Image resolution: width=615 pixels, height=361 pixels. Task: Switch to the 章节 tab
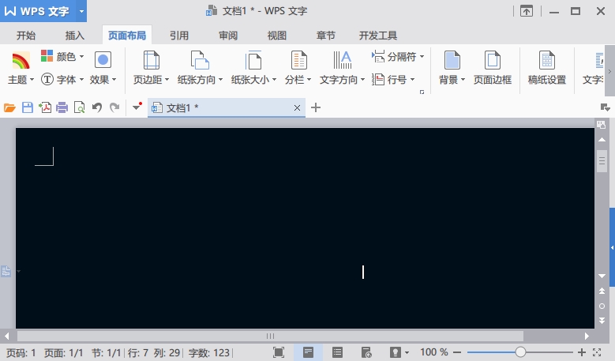(325, 36)
